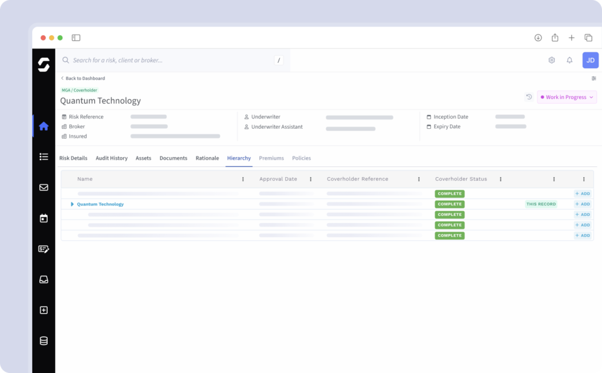The height and width of the screenshot is (373, 602).
Task: Click the inbox tray icon in sidebar
Action: 44,279
